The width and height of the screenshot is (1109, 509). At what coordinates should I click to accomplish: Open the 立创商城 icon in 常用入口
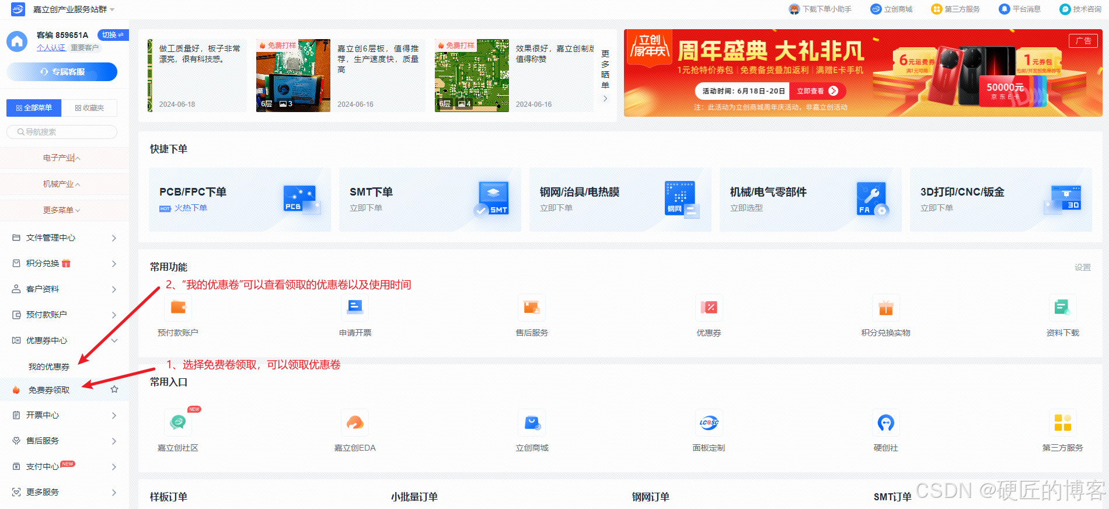coord(532,422)
